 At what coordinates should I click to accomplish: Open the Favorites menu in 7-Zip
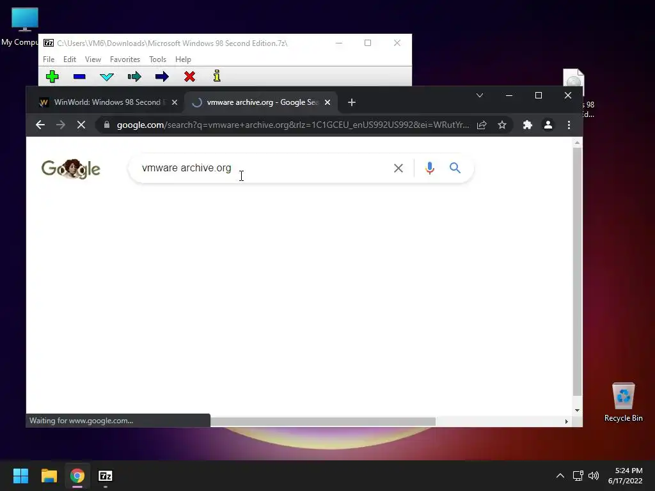tap(125, 59)
